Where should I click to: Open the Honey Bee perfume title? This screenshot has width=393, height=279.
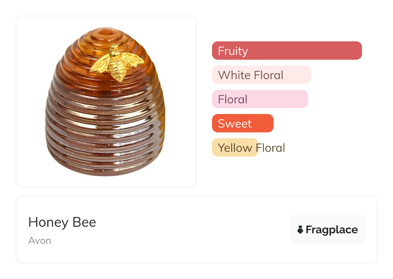[x=62, y=222]
